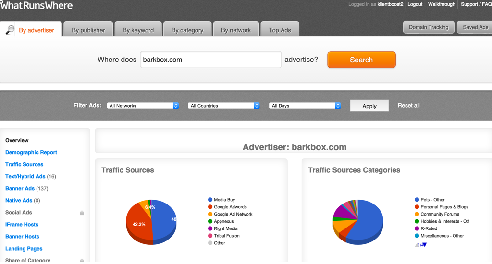Viewport: 492px width, 264px height.
Task: Click the Advertiser: barkbox.com heading
Action: 295,147
